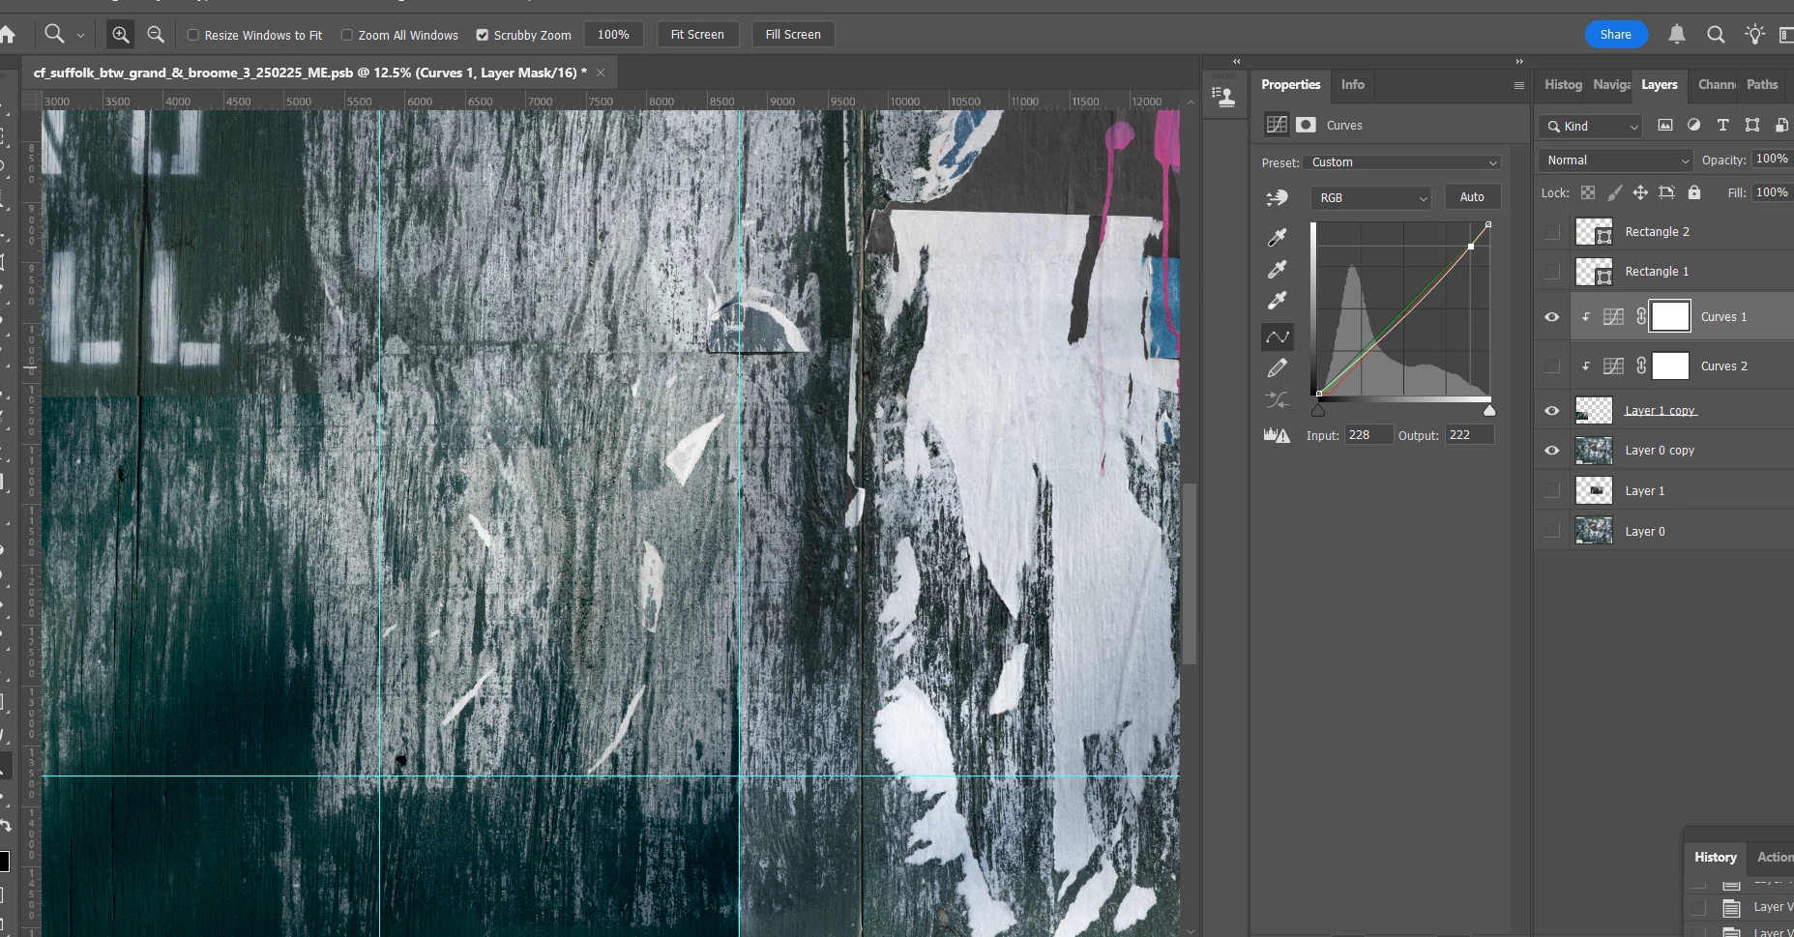Expand the left panel column arrows

pos(1236,61)
